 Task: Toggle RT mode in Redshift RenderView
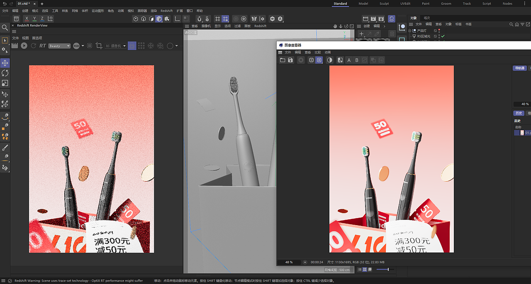[43, 46]
